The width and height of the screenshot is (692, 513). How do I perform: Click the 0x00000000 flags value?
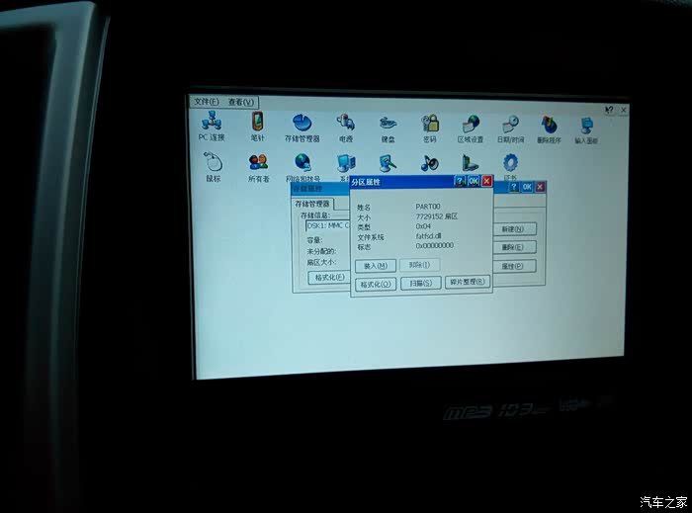434,246
